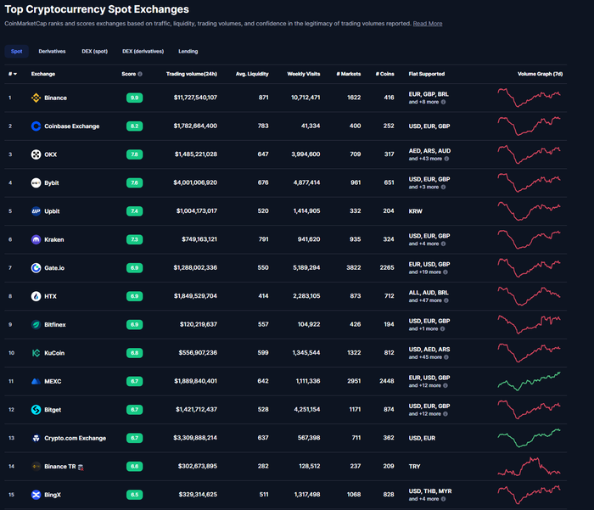This screenshot has height=510, width=594.
Task: Click the Gate.io logo icon
Action: pyautogui.click(x=36, y=268)
